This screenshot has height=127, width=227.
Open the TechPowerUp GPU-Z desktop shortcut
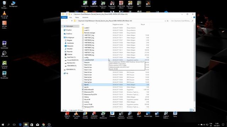[103, 5]
